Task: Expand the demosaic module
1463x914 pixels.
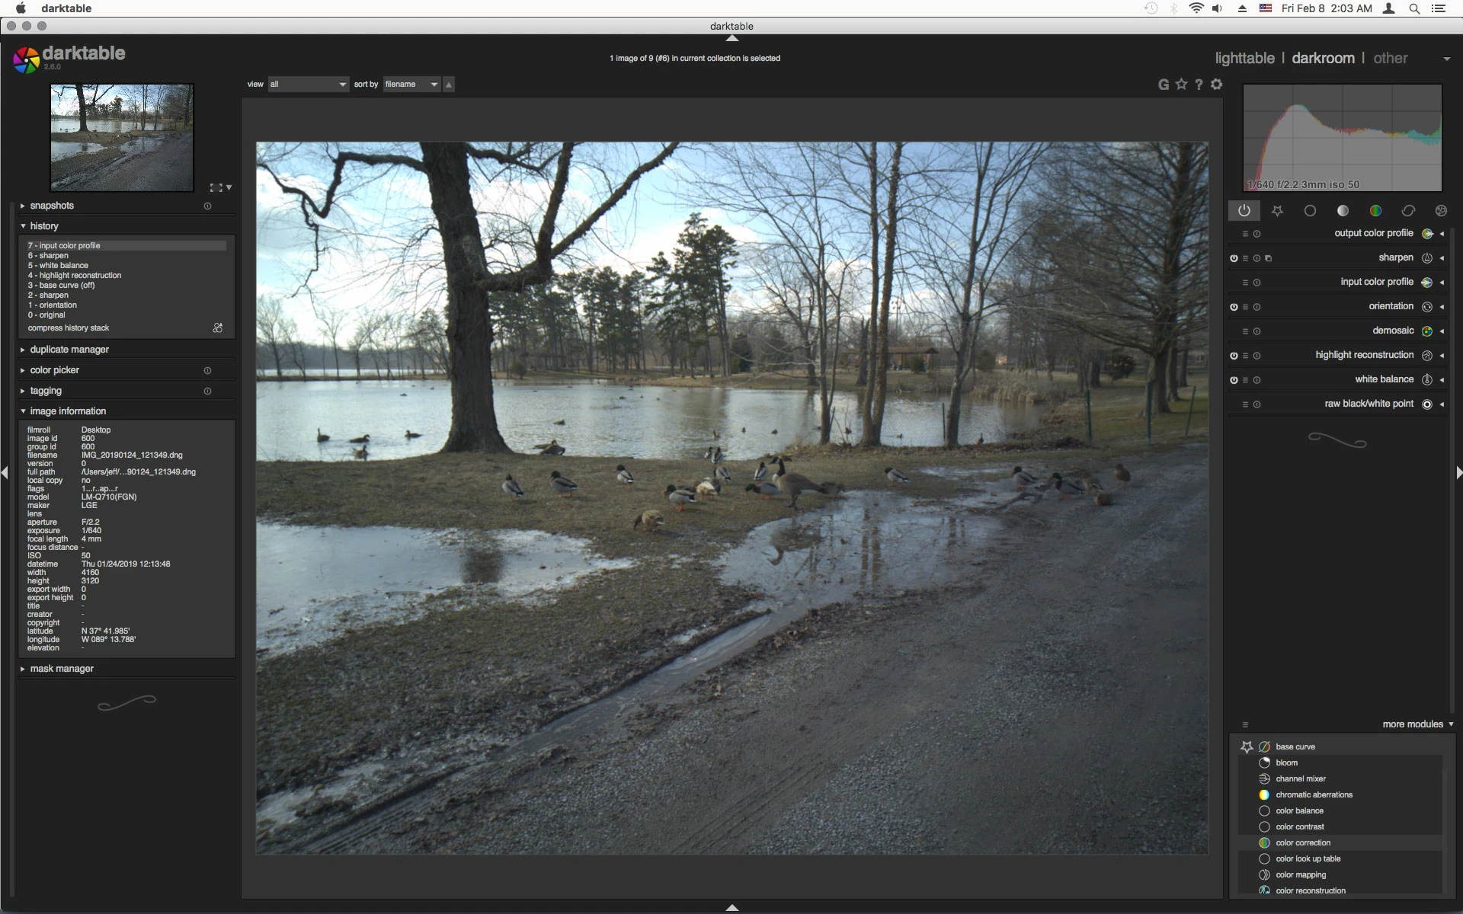Action: tap(1393, 331)
